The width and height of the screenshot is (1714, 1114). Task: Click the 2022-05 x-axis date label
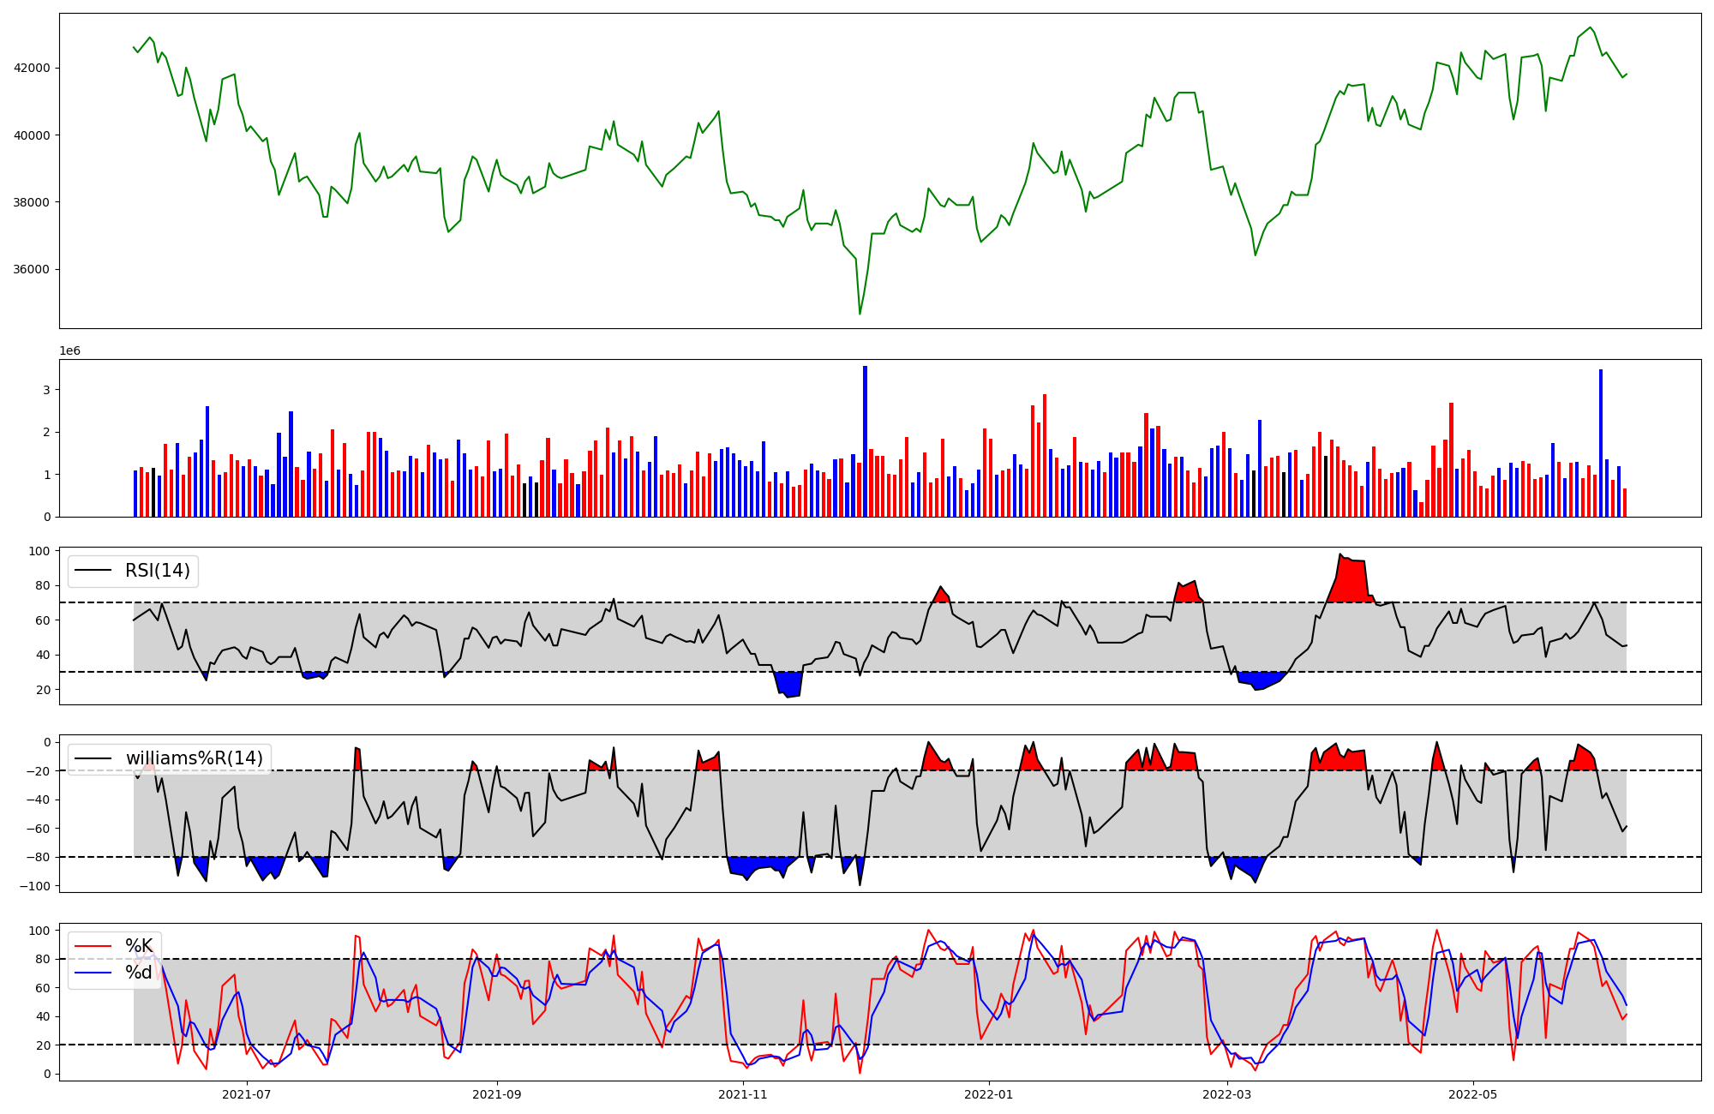pos(1473,1094)
